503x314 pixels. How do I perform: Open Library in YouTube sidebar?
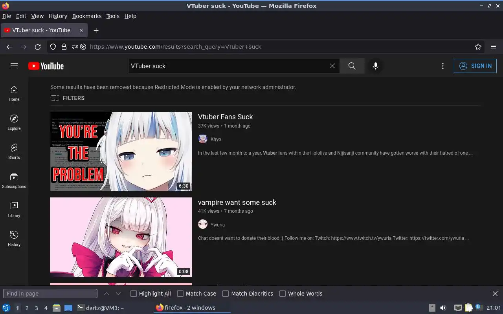tap(14, 210)
